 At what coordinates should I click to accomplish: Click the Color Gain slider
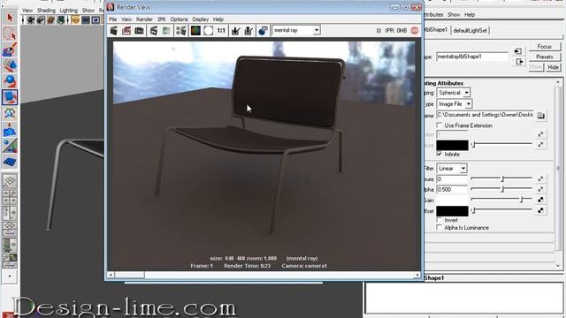[x=501, y=200]
